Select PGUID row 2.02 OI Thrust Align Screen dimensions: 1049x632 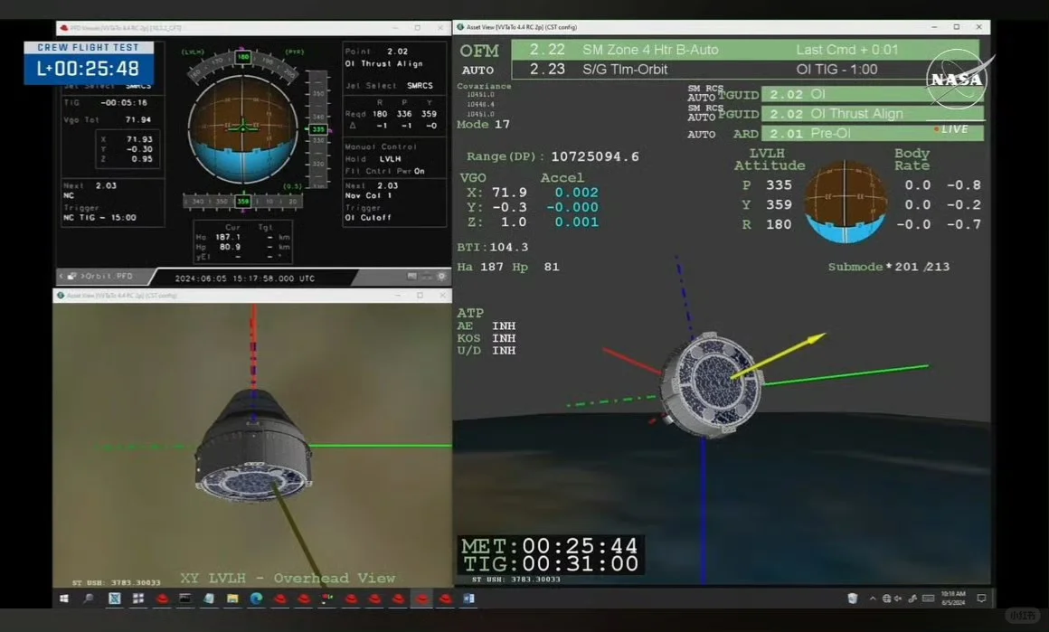(x=873, y=114)
